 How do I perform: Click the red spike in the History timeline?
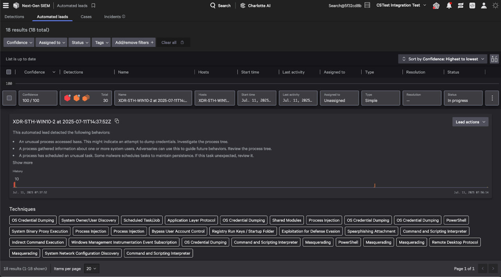pyautogui.click(x=14, y=184)
